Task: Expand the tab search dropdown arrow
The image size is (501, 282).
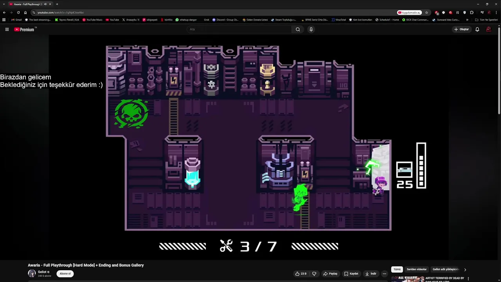Action: pos(4,4)
